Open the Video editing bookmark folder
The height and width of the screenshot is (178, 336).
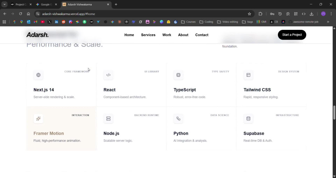click(227, 22)
